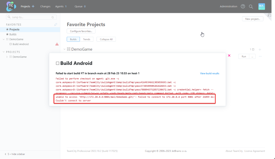This screenshot has height=159, width=275.
Task: Click the edit favorites pencil icon
Action: point(56,25)
